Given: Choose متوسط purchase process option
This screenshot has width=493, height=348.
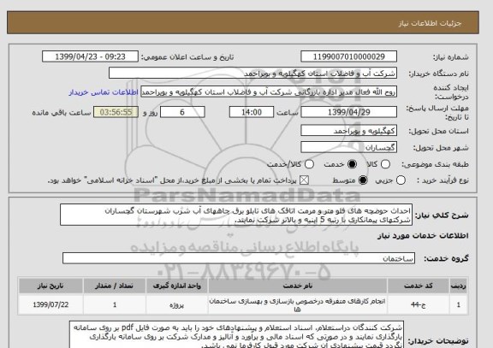Looking at the screenshot, I should (x=363, y=180).
